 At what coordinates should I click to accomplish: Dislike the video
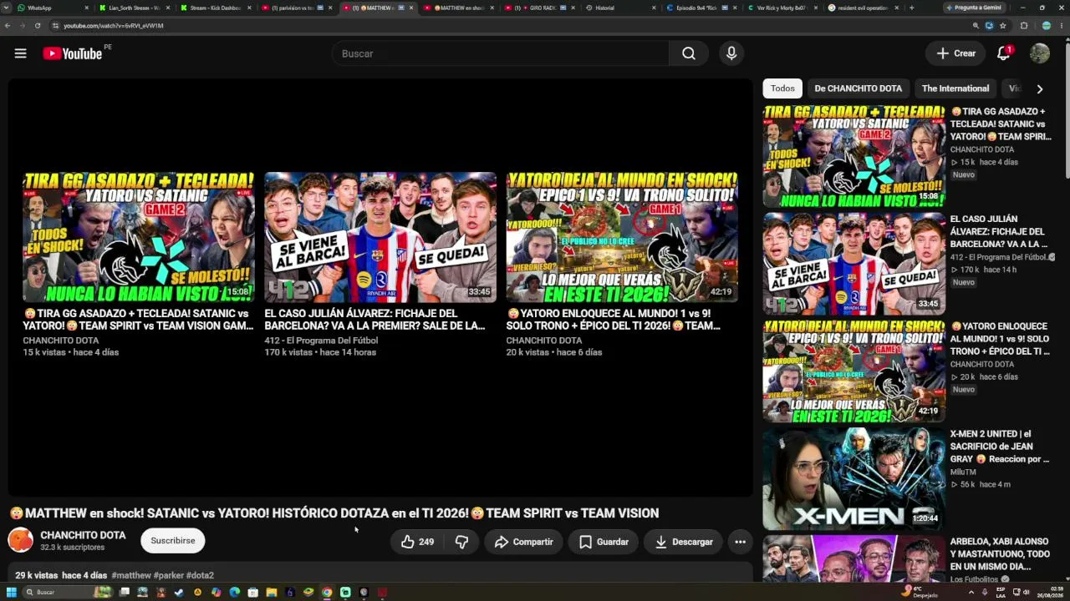coord(461,542)
